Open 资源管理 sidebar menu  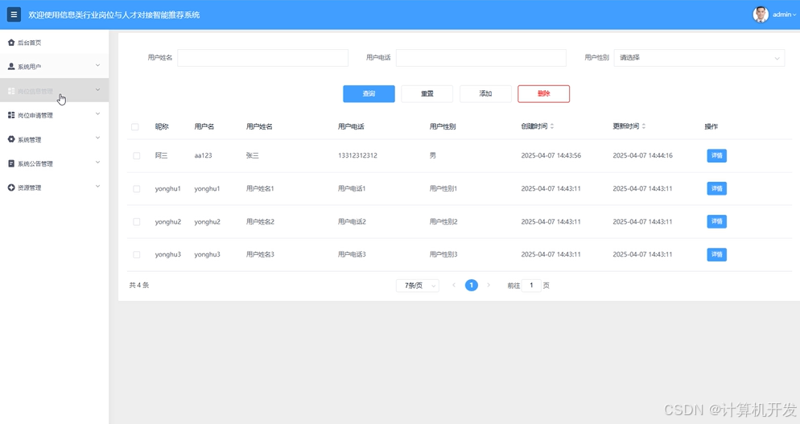click(54, 187)
